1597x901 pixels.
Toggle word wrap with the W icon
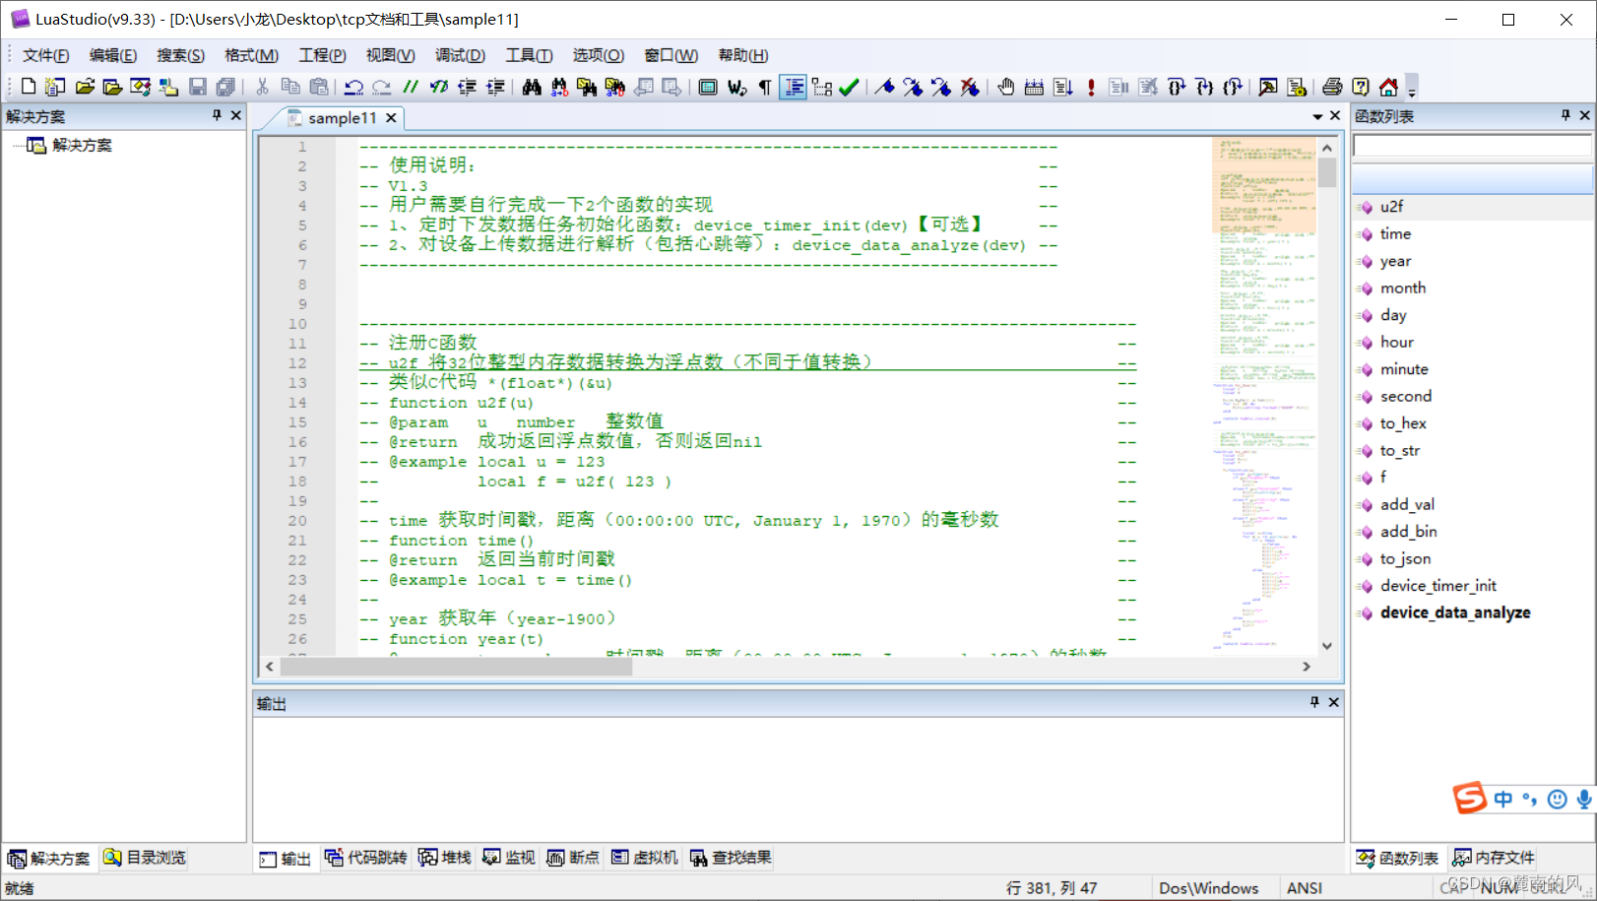point(737,88)
